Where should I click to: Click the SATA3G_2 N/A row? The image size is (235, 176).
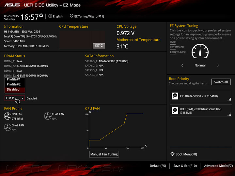[x=94, y=75]
